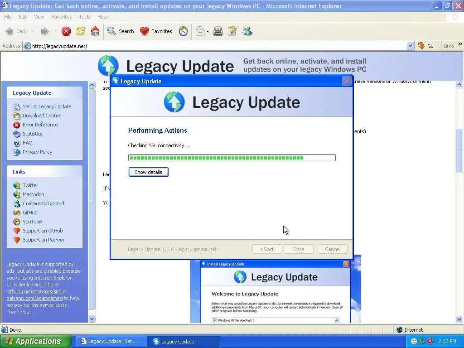Click the Forward arrow toolbar icon
Screen dimensions: 464x348
[45, 31]
